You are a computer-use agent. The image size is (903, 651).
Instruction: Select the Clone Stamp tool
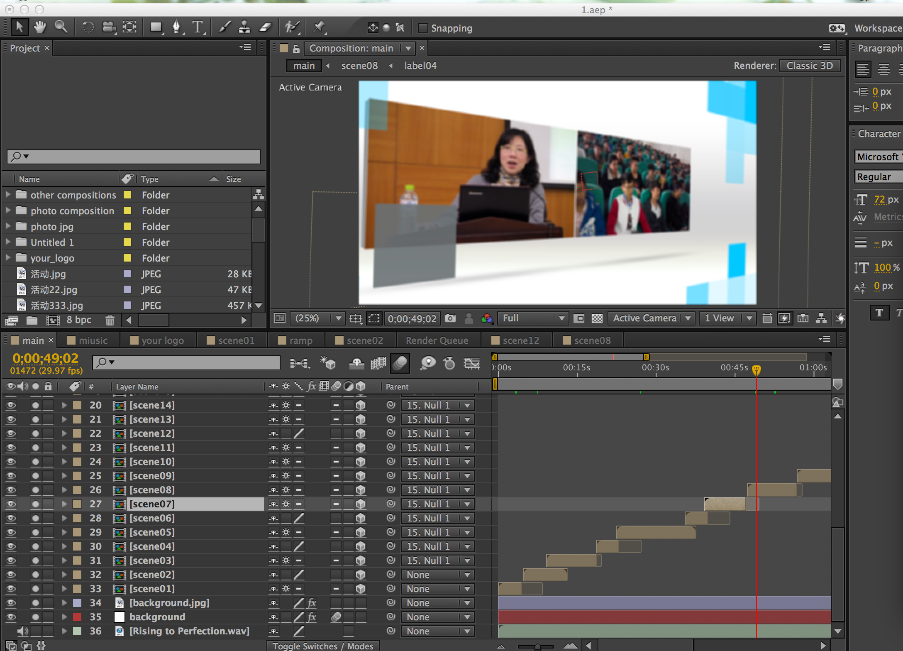tap(244, 27)
